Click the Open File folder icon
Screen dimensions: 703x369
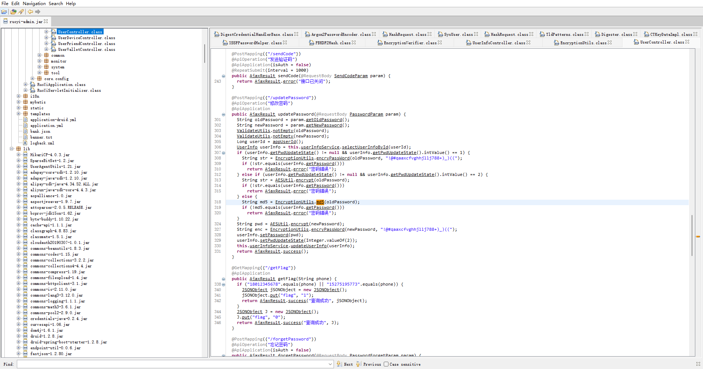coord(4,12)
